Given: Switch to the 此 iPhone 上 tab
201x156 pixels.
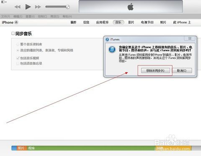Looking at the screenshot, I should (182, 22).
